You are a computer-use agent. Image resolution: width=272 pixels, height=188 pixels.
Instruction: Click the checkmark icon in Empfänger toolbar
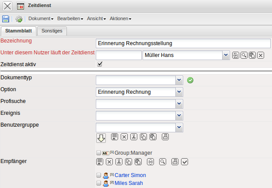185,162
